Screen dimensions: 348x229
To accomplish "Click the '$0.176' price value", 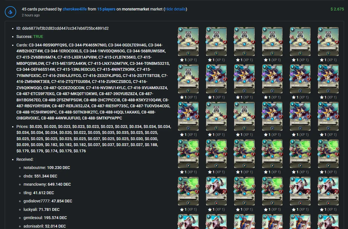I will (x=80, y=151).
